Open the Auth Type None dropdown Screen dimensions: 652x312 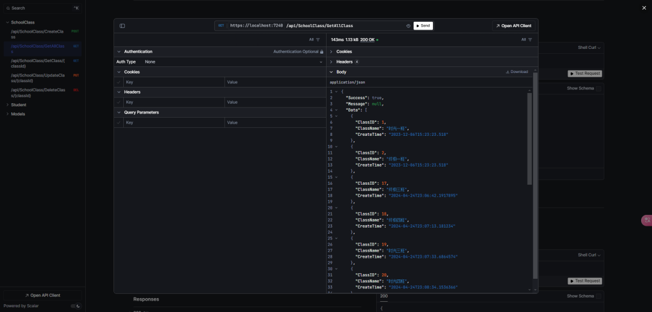point(233,62)
